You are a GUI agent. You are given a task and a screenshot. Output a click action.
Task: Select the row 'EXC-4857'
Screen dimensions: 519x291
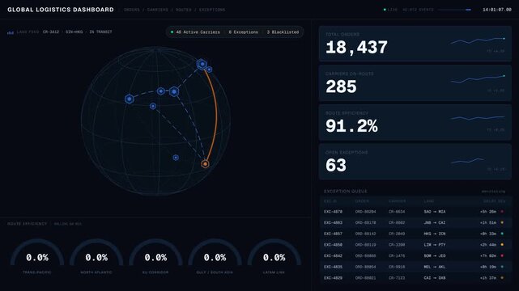415,234
